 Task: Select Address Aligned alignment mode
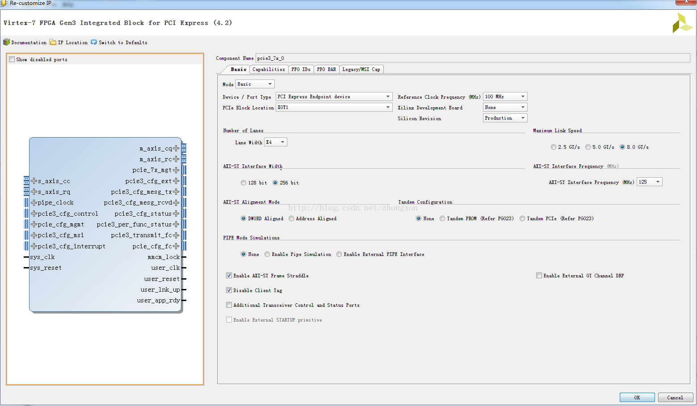(x=291, y=218)
